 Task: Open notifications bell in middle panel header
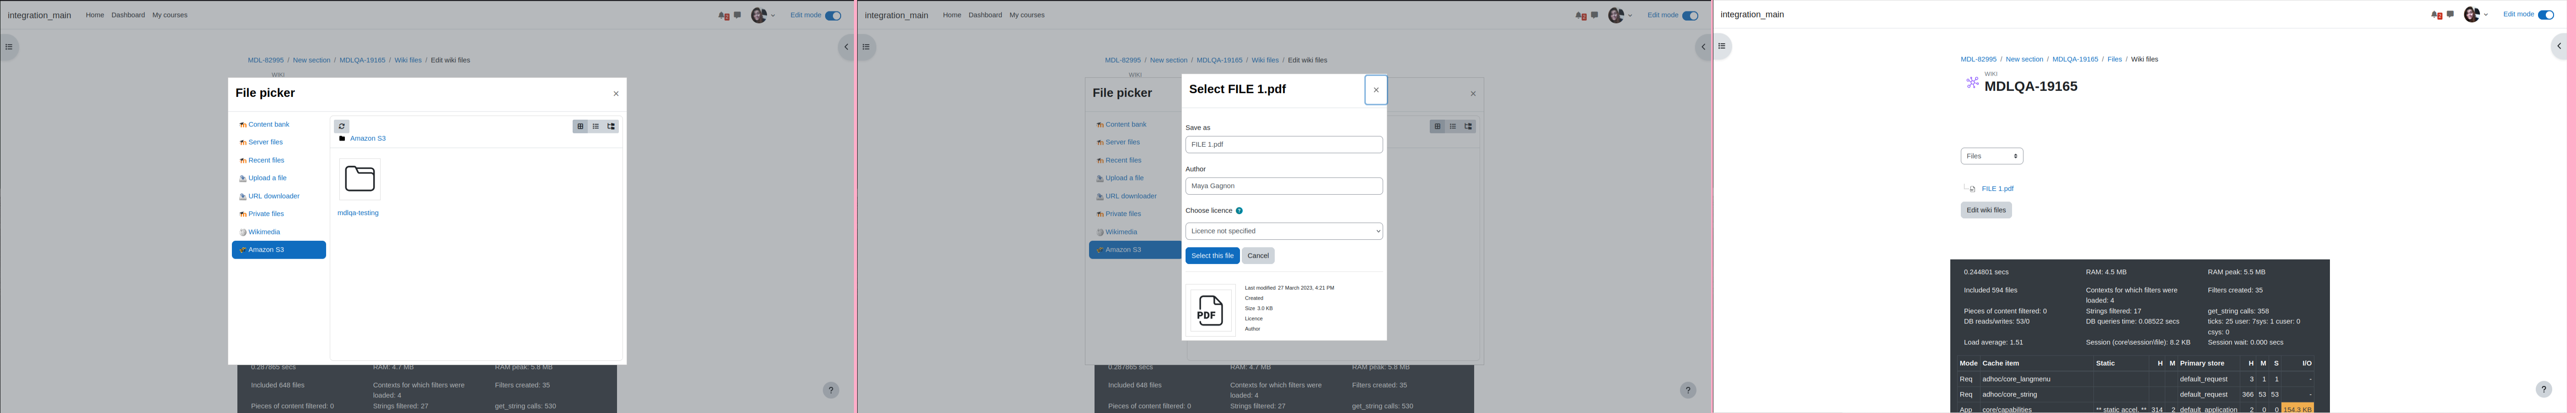(1580, 15)
